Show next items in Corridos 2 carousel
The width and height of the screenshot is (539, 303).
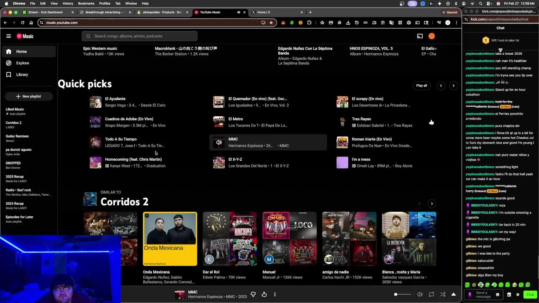tap(432, 204)
